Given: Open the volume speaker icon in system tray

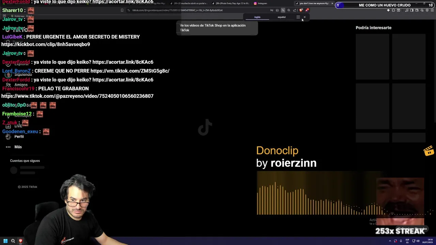Looking at the screenshot, I should point(418,241).
